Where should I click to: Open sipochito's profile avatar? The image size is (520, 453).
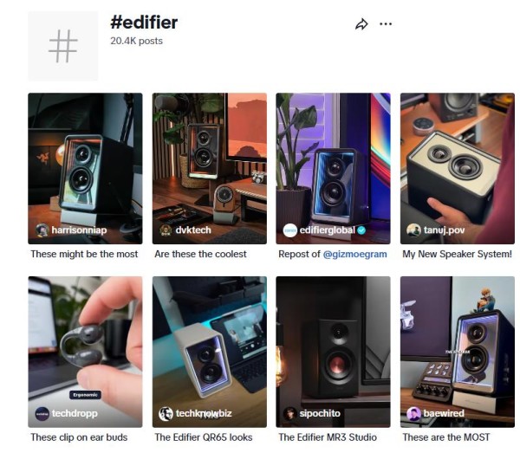[x=289, y=413]
